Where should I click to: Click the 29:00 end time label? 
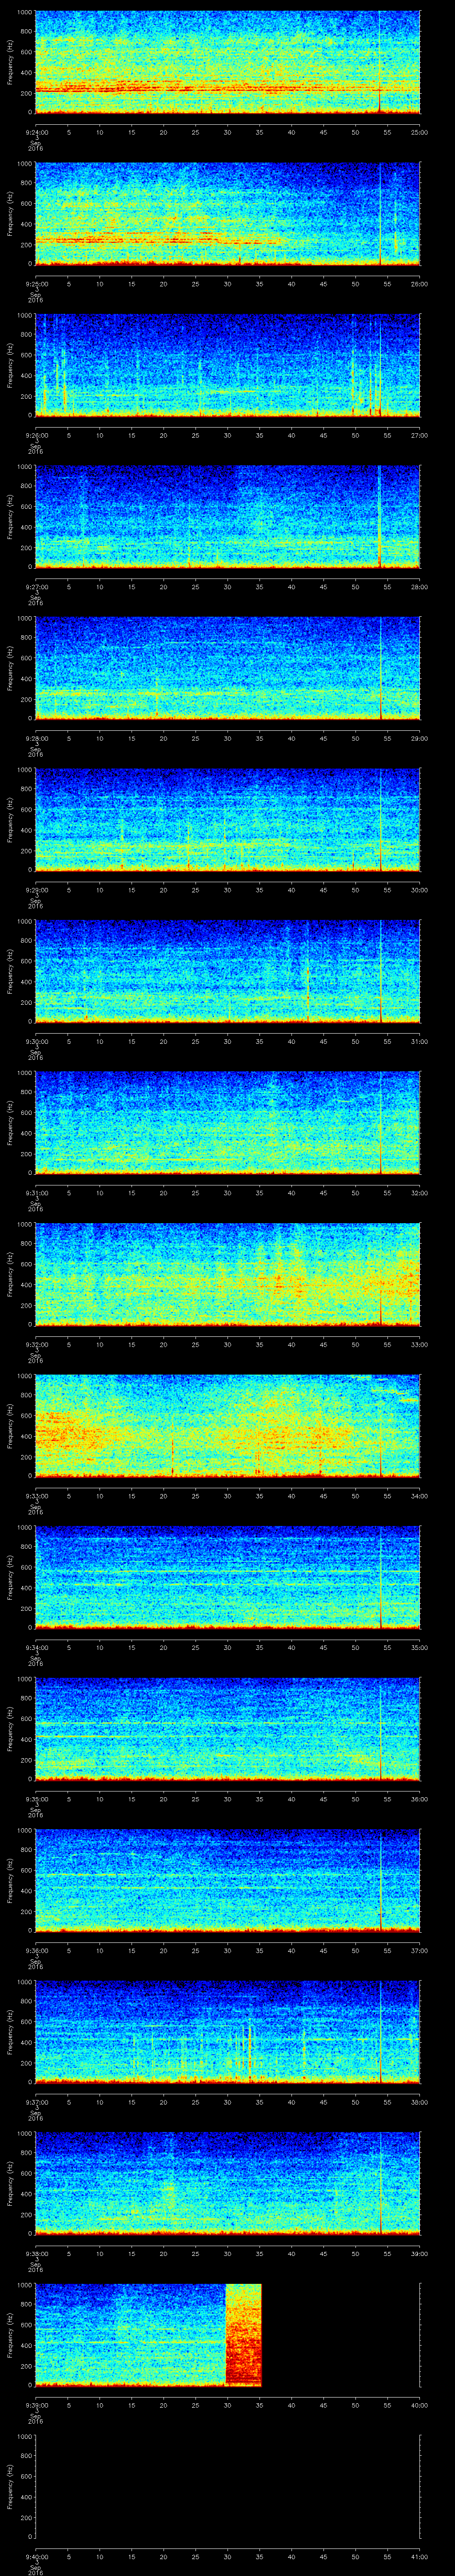(420, 739)
